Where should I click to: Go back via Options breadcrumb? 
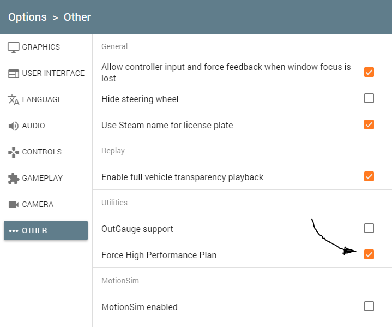pos(27,17)
